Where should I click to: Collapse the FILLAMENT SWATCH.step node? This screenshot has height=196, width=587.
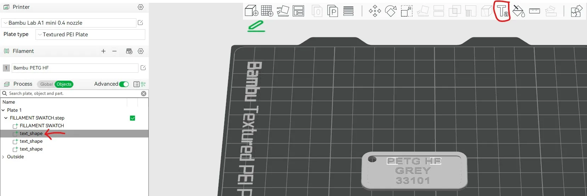[x=6, y=118]
